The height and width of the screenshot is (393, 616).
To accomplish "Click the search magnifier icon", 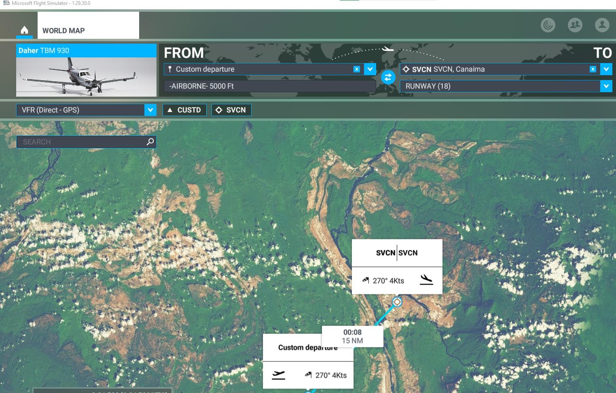I will pos(150,142).
